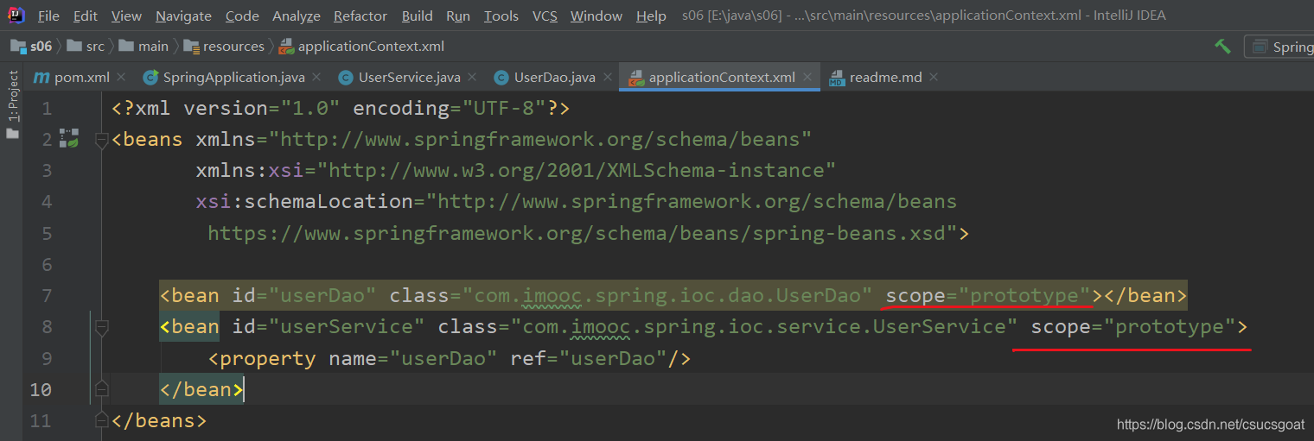
Task: Click closing </beans> tag on line 11
Action: click(x=159, y=421)
